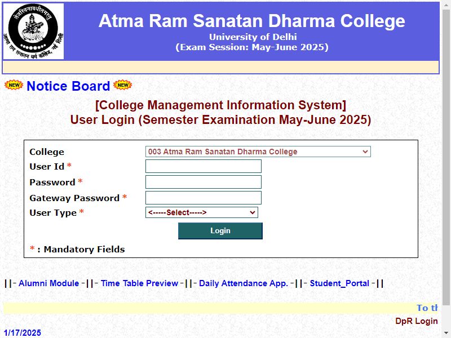
Task: Click the University of Delhi subtitle
Action: (253, 37)
